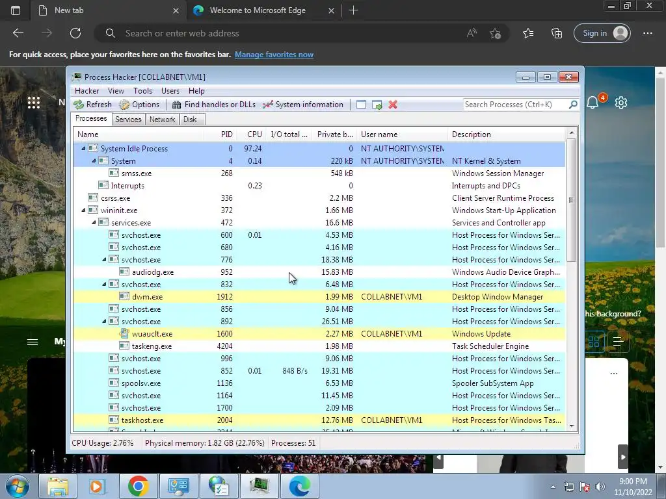Open the Tools menu
Viewport: 666px width, 499px height.
point(142,91)
